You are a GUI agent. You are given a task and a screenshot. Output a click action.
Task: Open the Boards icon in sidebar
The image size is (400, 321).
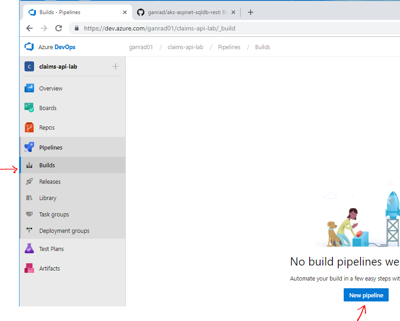click(29, 107)
